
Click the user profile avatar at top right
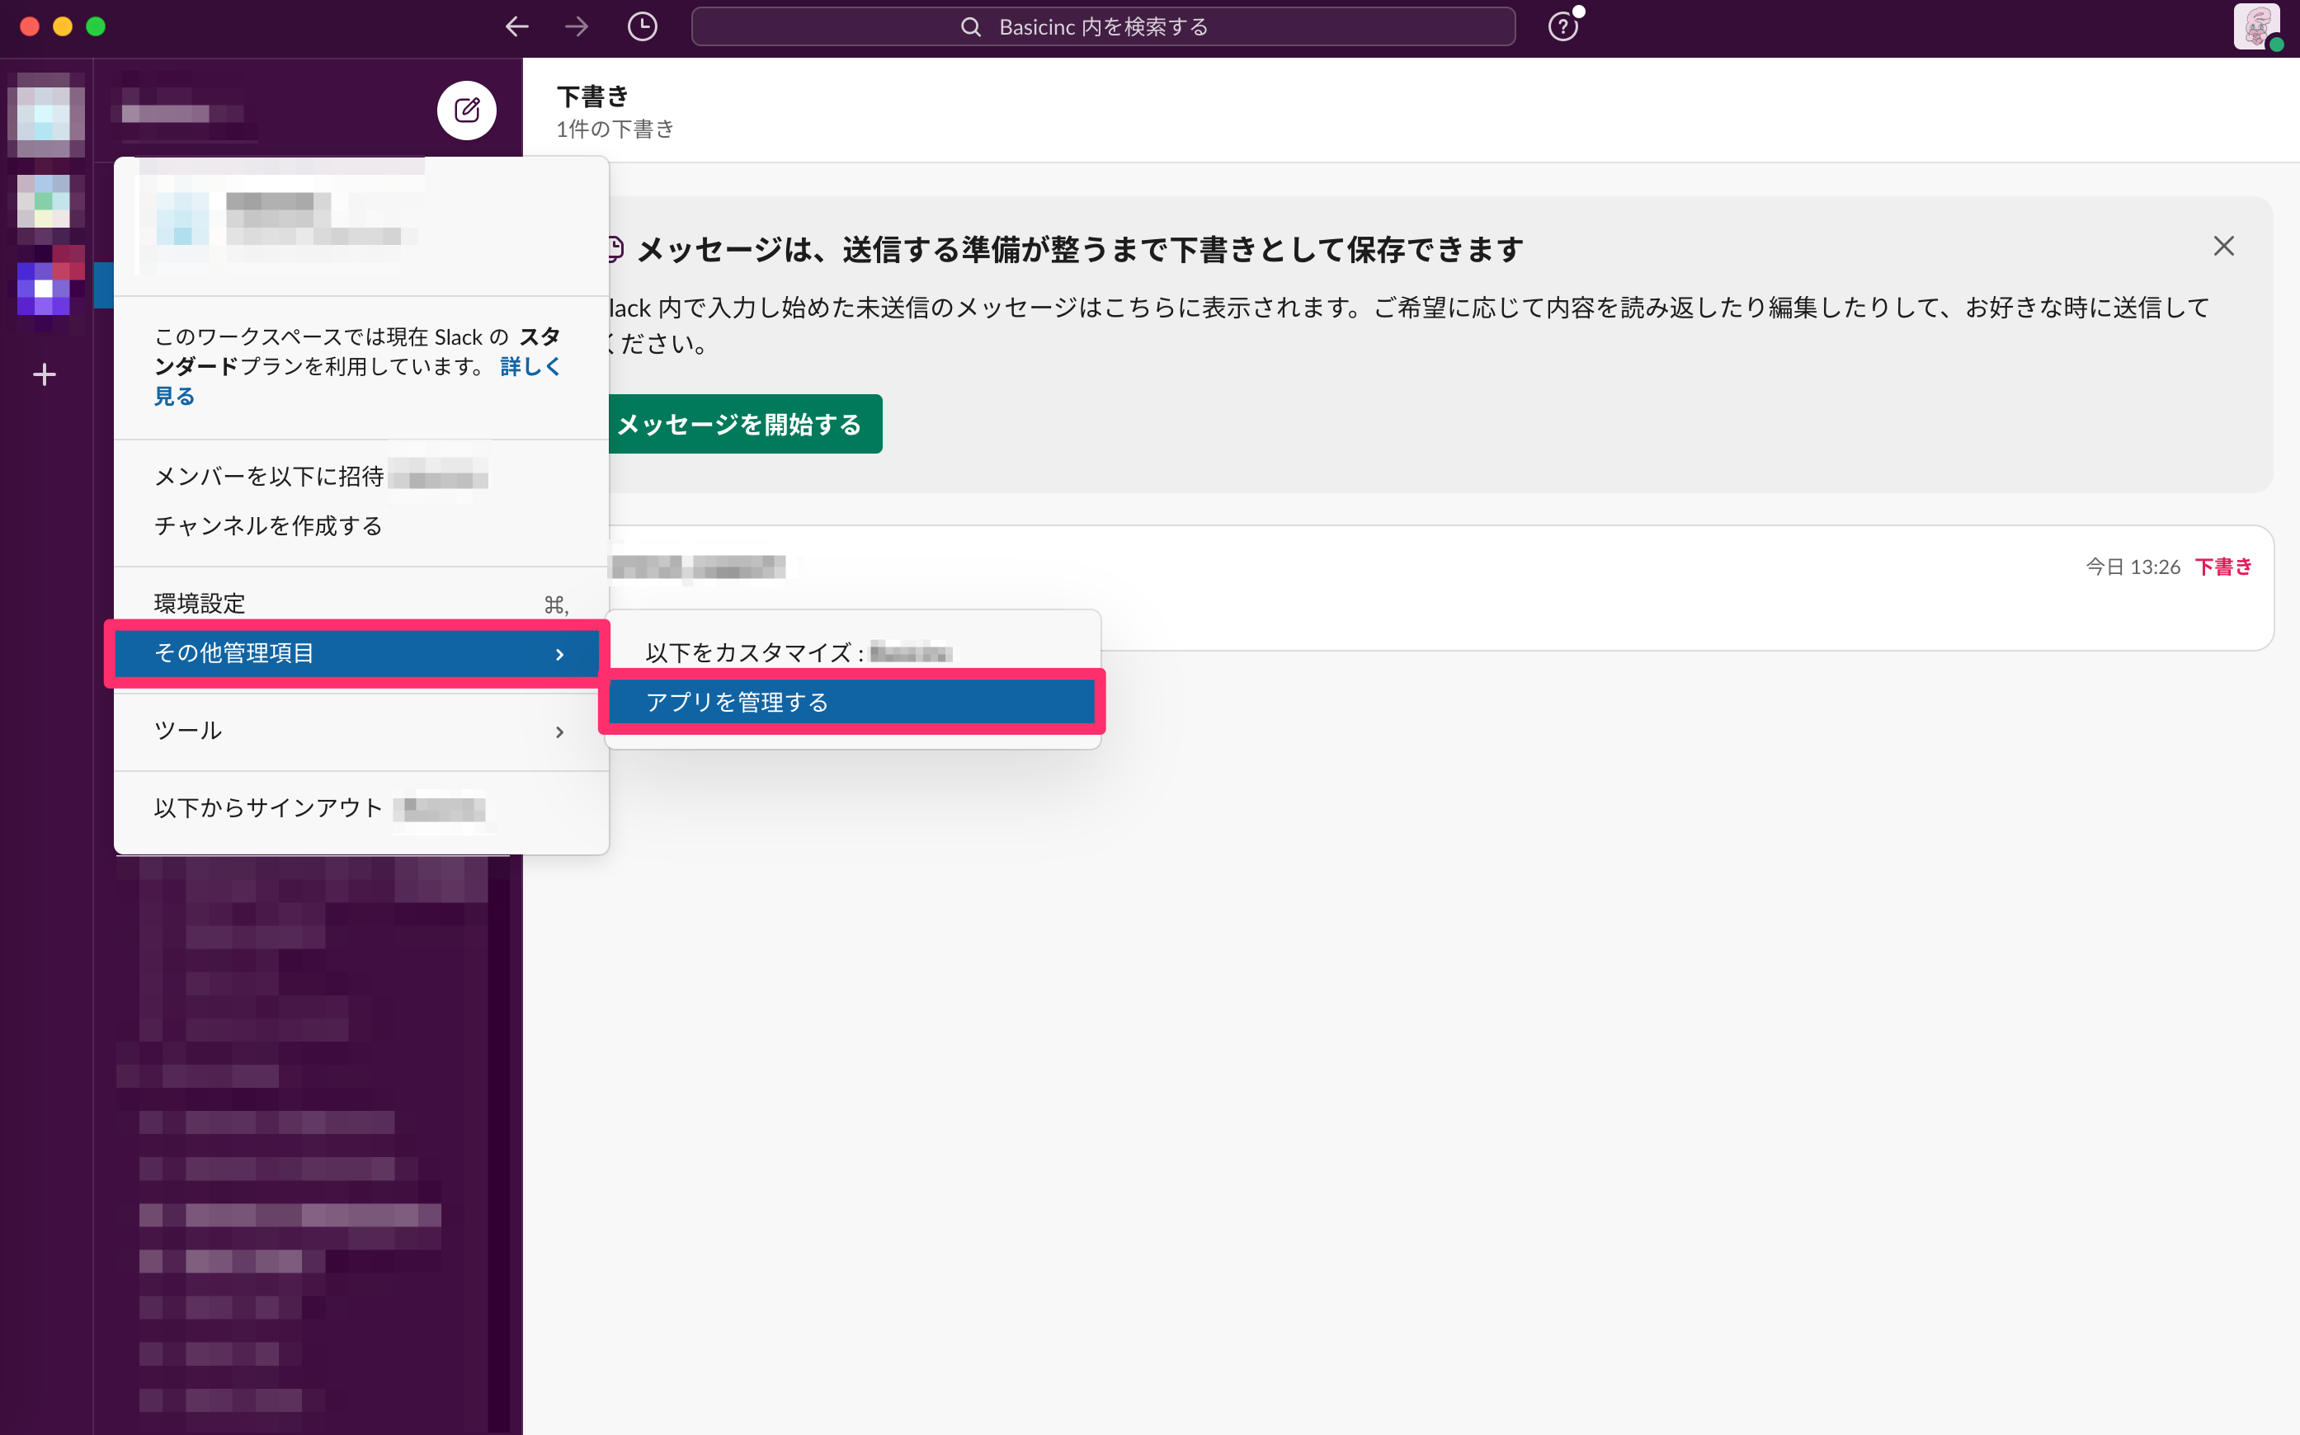[x=2256, y=26]
